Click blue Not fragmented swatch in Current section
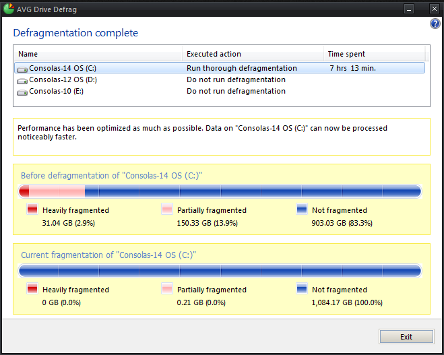 (x=302, y=288)
